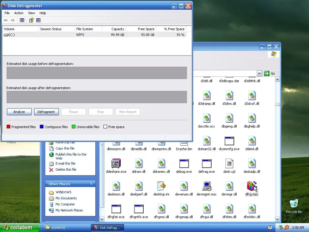The width and height of the screenshot is (309, 232).
Task: Toggle the console tree pane toolbar icon
Action: coord(22,20)
